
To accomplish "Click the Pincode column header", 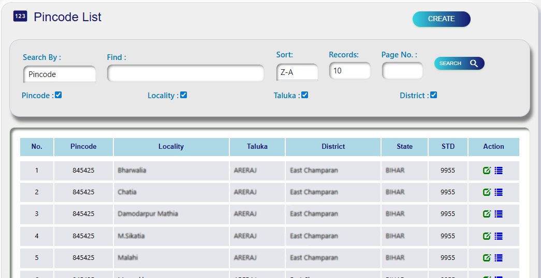I will [83, 147].
